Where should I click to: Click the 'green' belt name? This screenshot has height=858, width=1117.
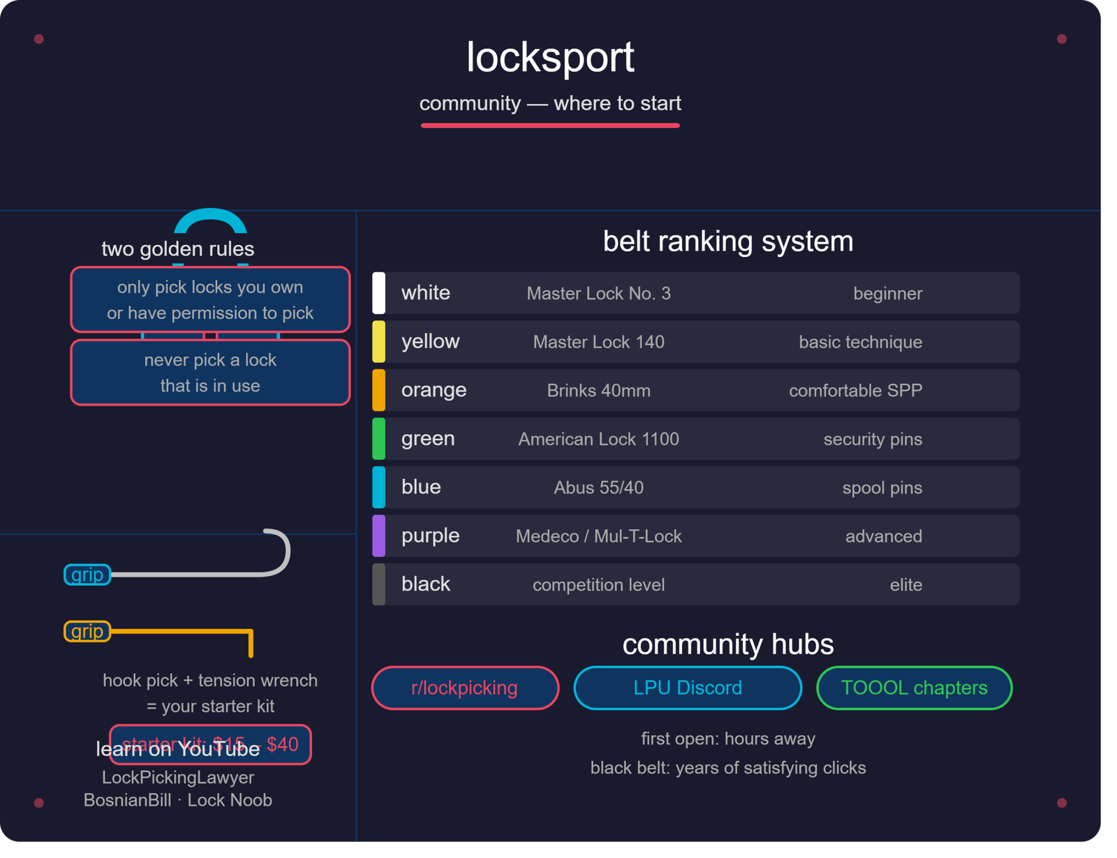(428, 438)
